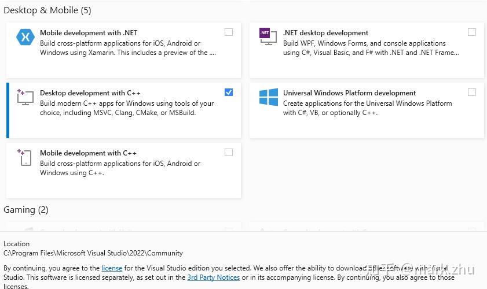Click the Desktop & Mobile section heading
Viewport: 487px width, 289px height.
47,10
